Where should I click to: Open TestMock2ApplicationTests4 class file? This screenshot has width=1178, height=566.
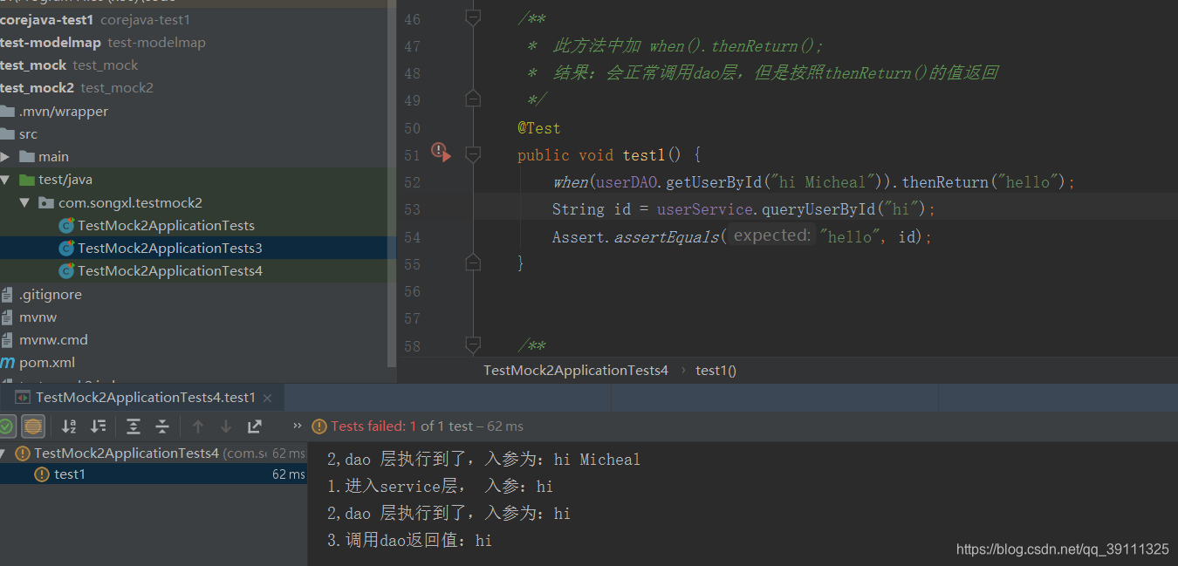point(169,270)
